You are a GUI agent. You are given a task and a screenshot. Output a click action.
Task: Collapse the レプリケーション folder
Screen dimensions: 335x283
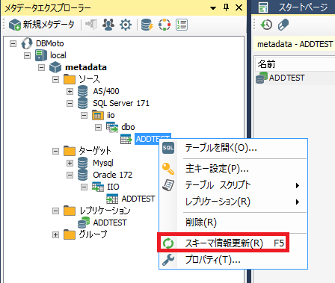coord(56,211)
